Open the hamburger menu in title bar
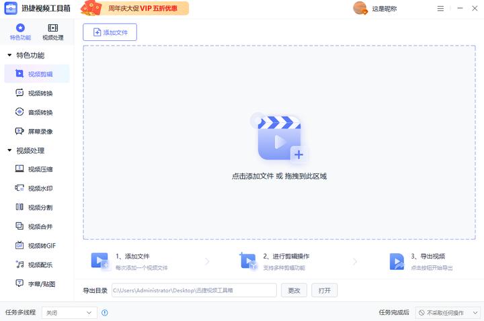Viewport: 484px width, 321px height. coord(440,9)
